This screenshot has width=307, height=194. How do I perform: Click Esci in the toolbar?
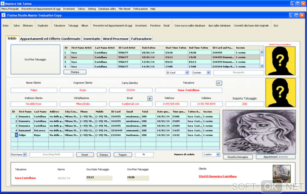click(276, 26)
